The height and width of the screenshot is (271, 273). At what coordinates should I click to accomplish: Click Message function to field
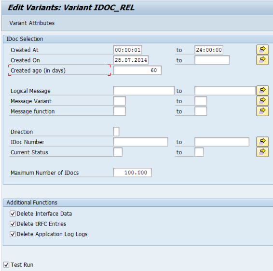pyautogui.click(x=201, y=111)
